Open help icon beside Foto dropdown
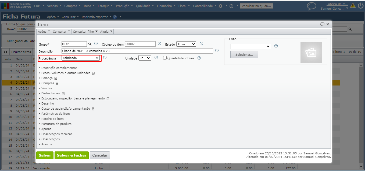The height and width of the screenshot is (171, 365). [x=276, y=46]
